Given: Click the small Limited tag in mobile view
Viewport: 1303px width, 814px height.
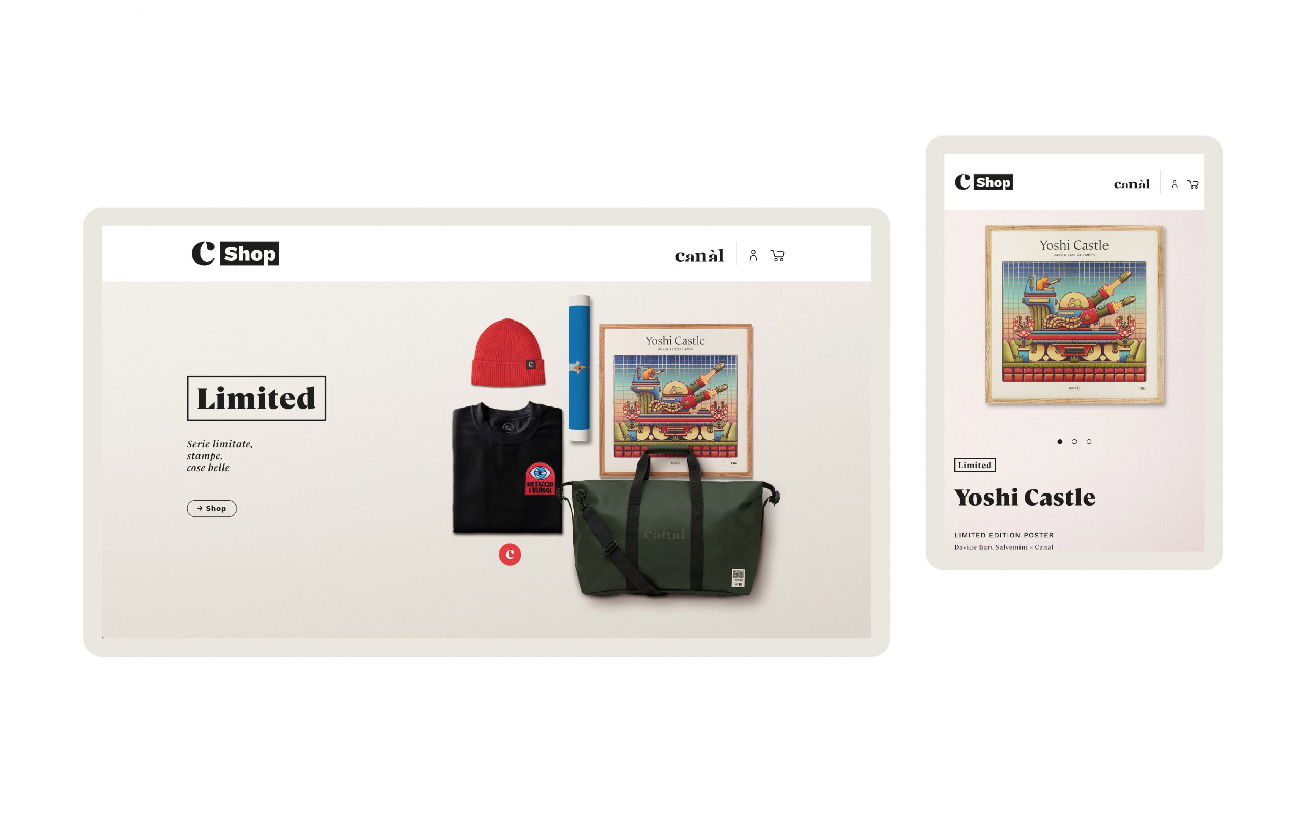Looking at the screenshot, I should point(975,465).
